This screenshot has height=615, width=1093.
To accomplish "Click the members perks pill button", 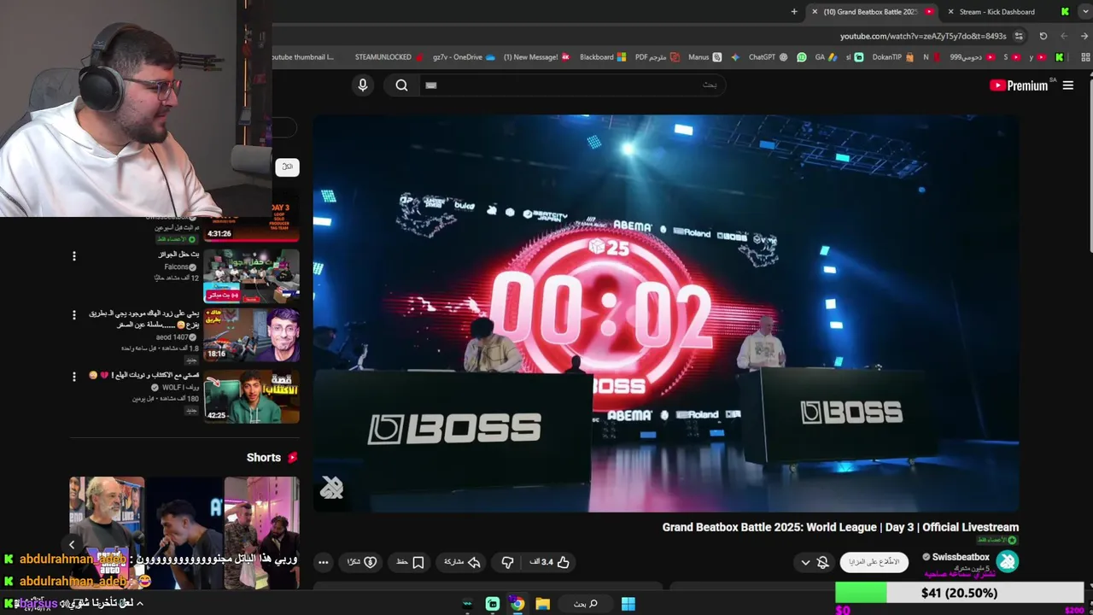I will tap(874, 562).
